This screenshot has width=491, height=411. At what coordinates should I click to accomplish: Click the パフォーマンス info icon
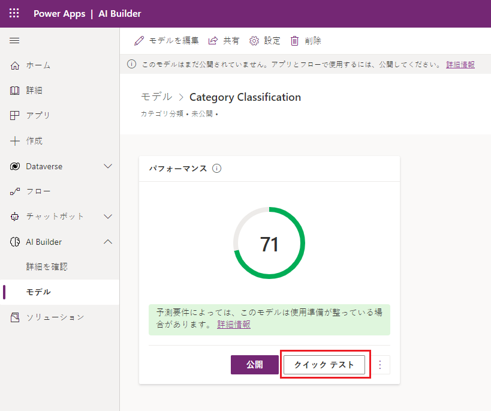coord(217,169)
